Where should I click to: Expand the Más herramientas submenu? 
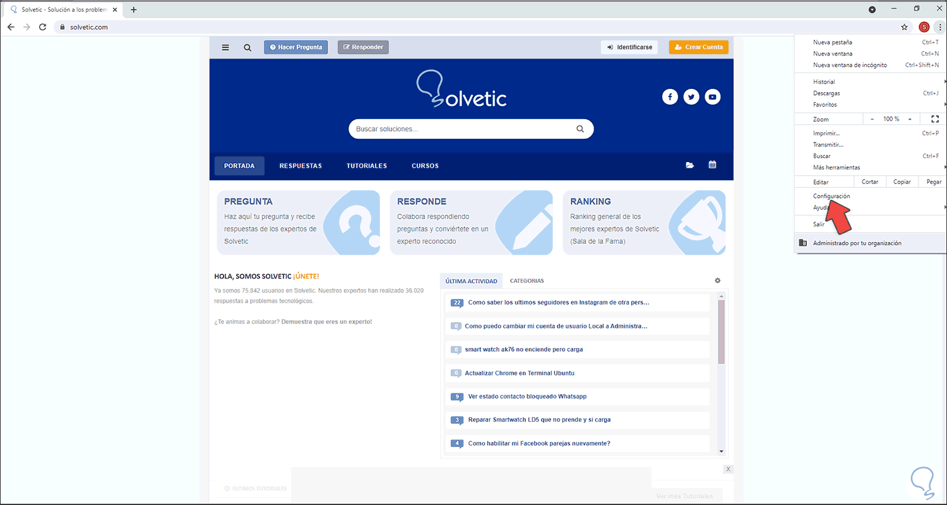(871, 168)
